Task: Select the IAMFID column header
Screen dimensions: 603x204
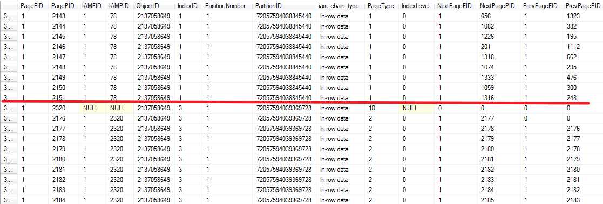Action: pyautogui.click(x=92, y=6)
